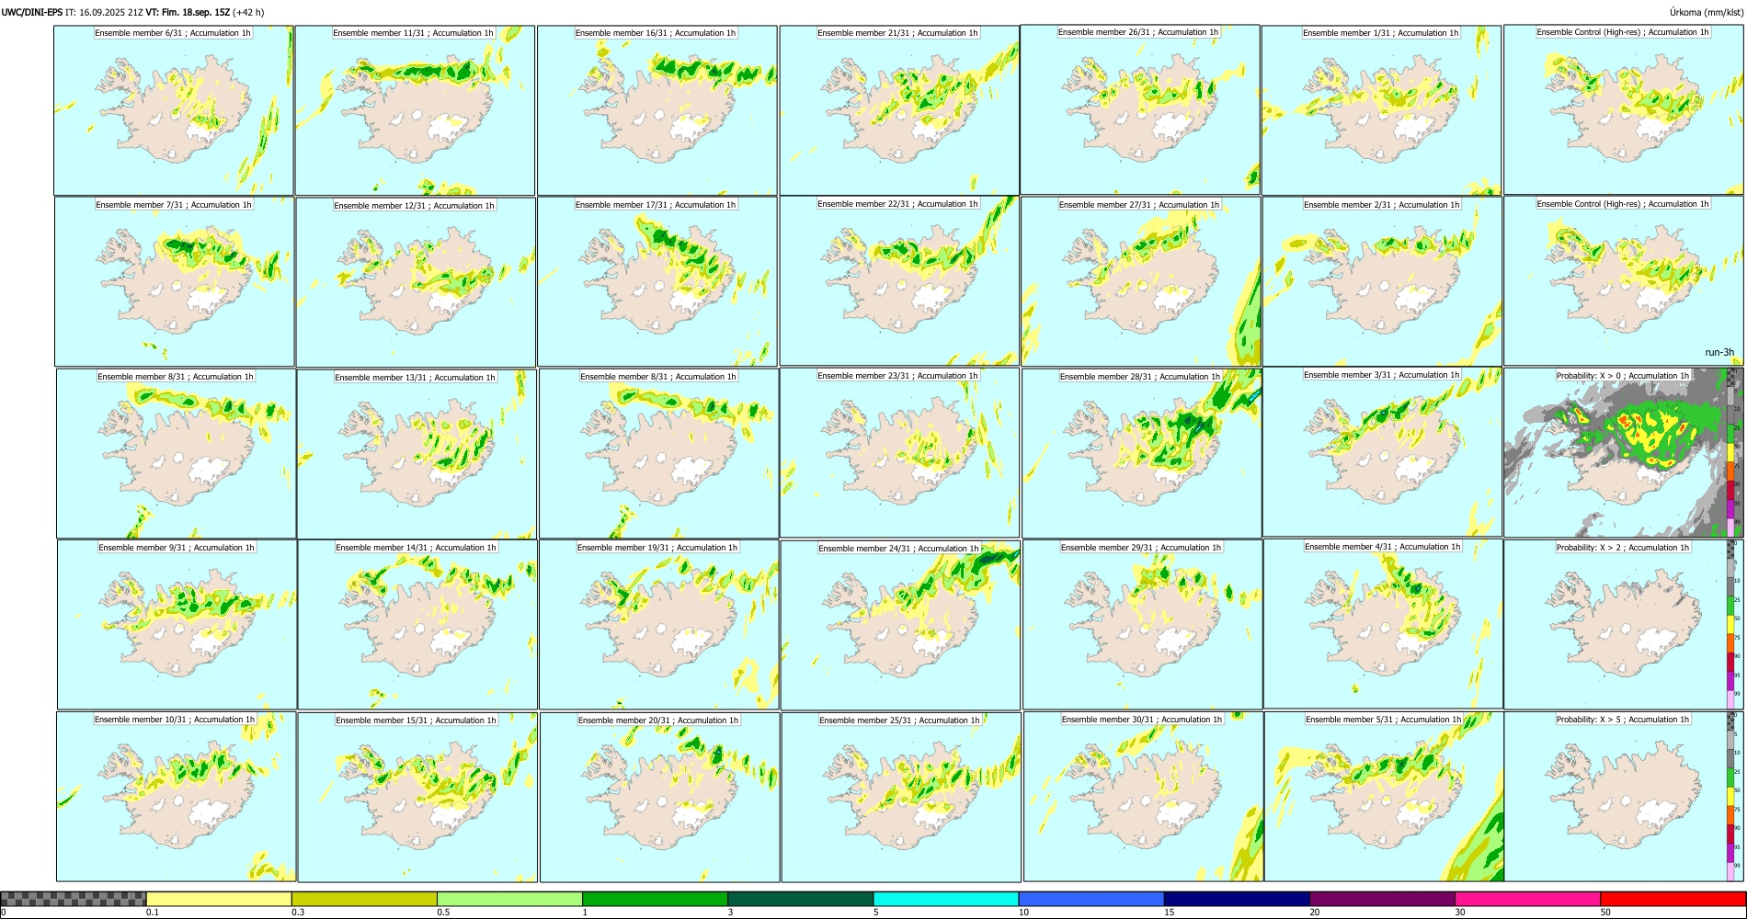This screenshot has width=1747, height=919.
Task: Click the navy 15–20 legend swatch
Action: click(x=1237, y=899)
